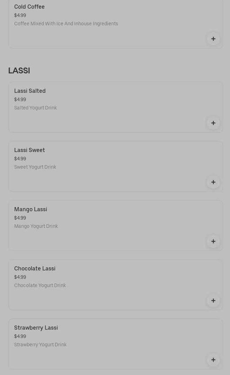Click the Mango Lassi $4.99 price
Screen dimensions: 230x375
(x=20, y=218)
